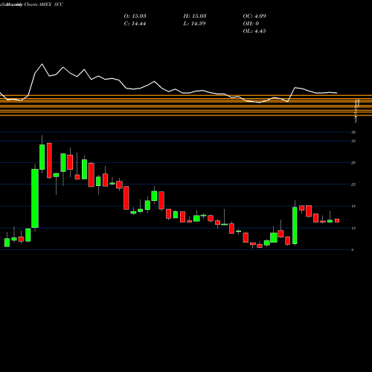The height and width of the screenshot is (372, 372).
Task: Click the 'OC: 4.09' reading
Action: (x=254, y=16)
